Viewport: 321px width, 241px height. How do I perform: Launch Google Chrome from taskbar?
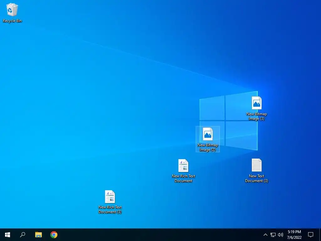(54, 235)
